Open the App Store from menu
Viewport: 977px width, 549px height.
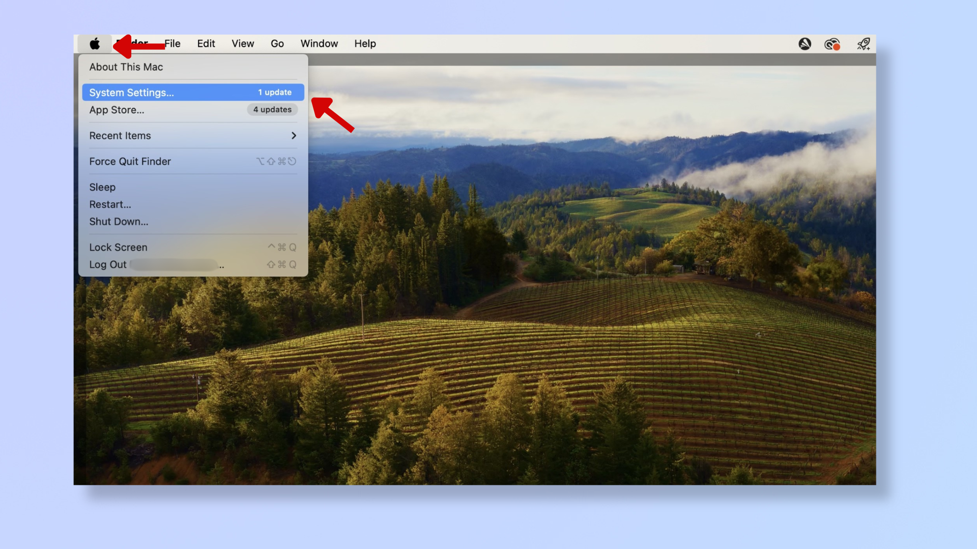pyautogui.click(x=117, y=109)
